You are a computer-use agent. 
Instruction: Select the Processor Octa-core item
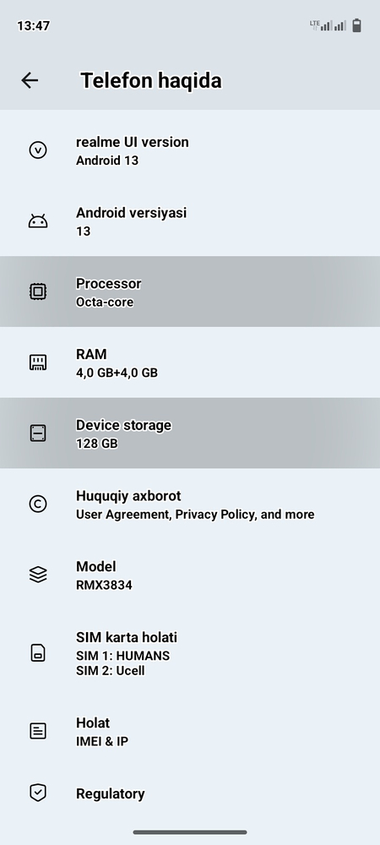[190, 292]
